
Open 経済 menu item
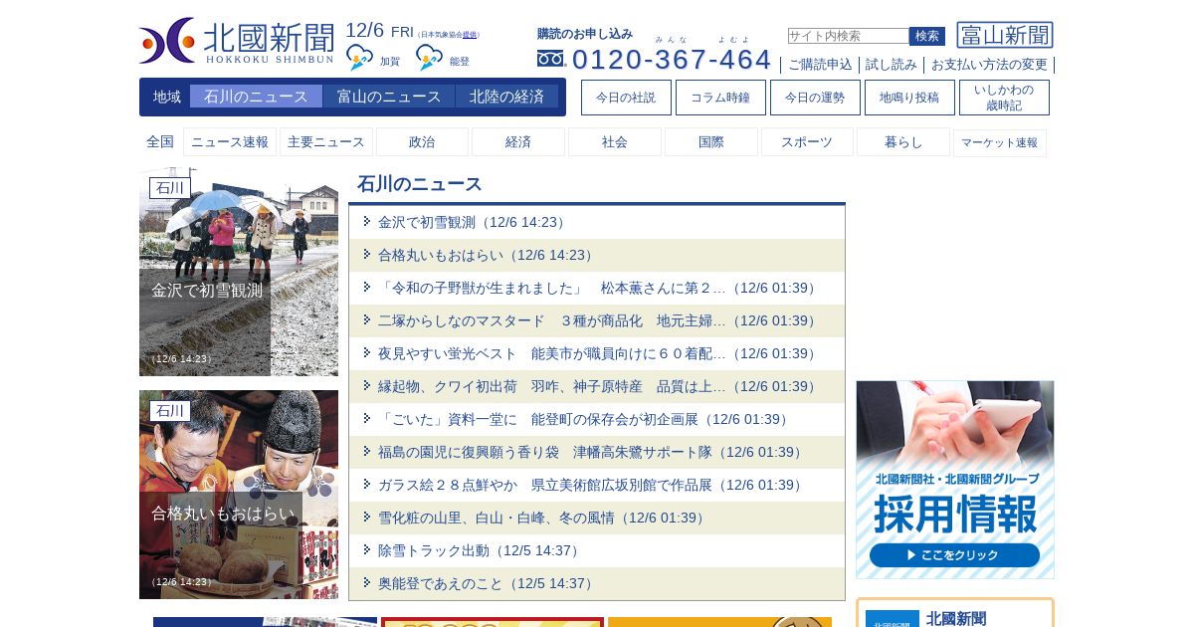pyautogui.click(x=518, y=142)
